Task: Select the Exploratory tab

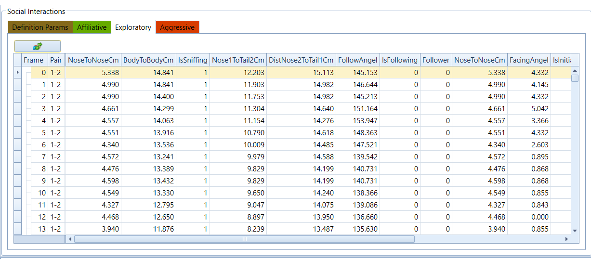Action: pos(133,27)
